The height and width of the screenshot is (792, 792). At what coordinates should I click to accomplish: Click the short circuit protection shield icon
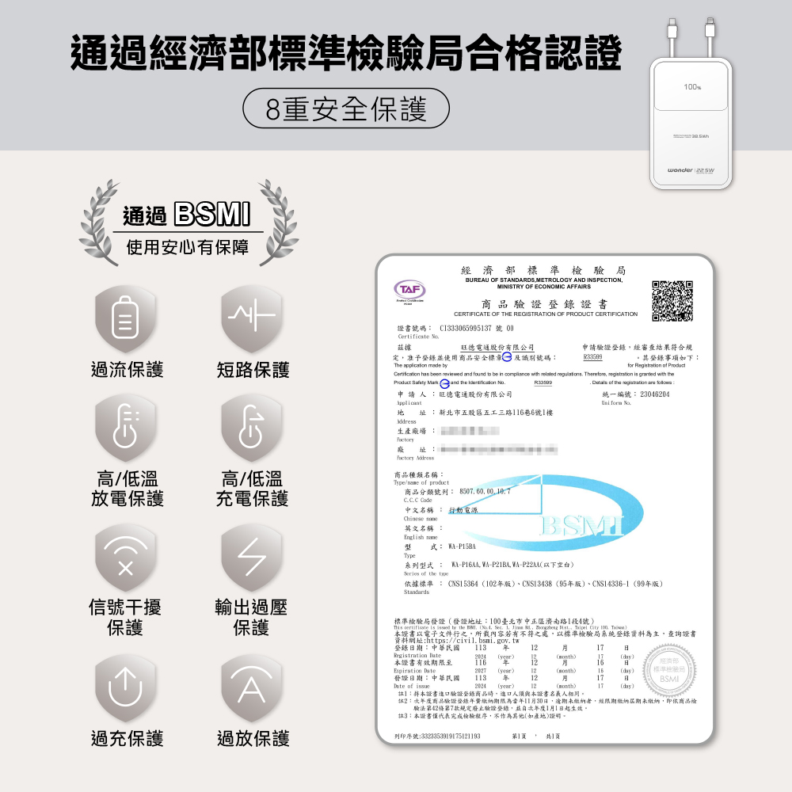coord(252,320)
